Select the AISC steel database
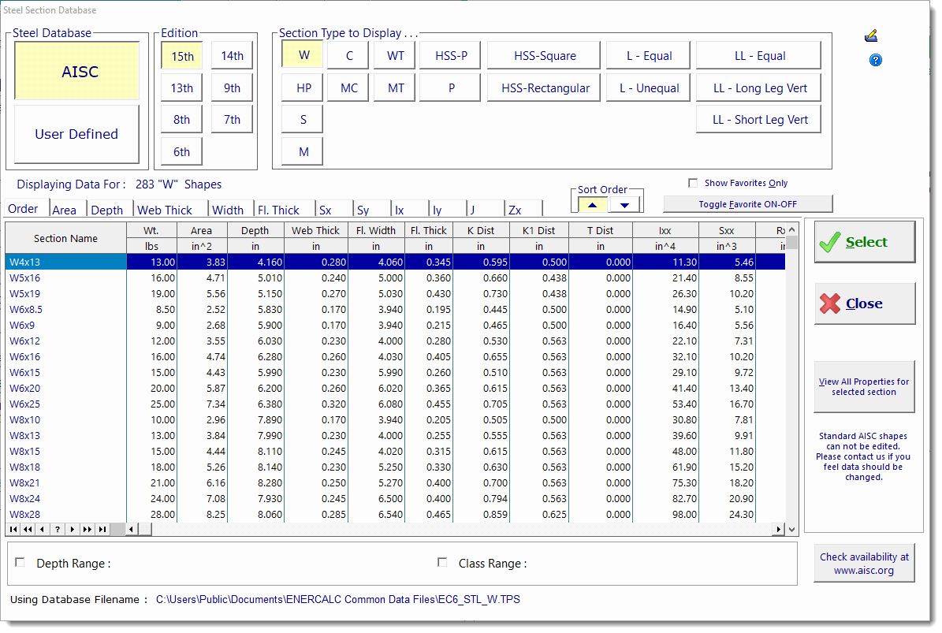This screenshot has height=633, width=942. pyautogui.click(x=77, y=71)
